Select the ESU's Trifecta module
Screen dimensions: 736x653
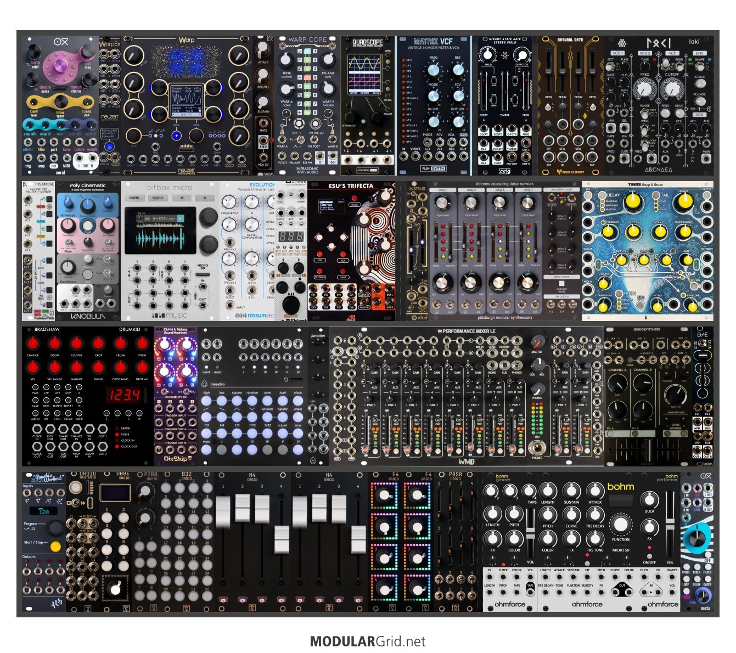pos(351,251)
